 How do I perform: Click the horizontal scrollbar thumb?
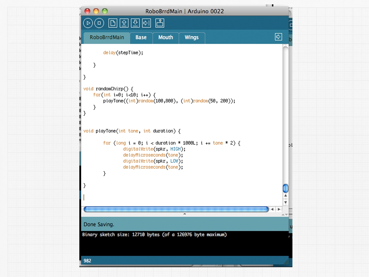point(176,209)
